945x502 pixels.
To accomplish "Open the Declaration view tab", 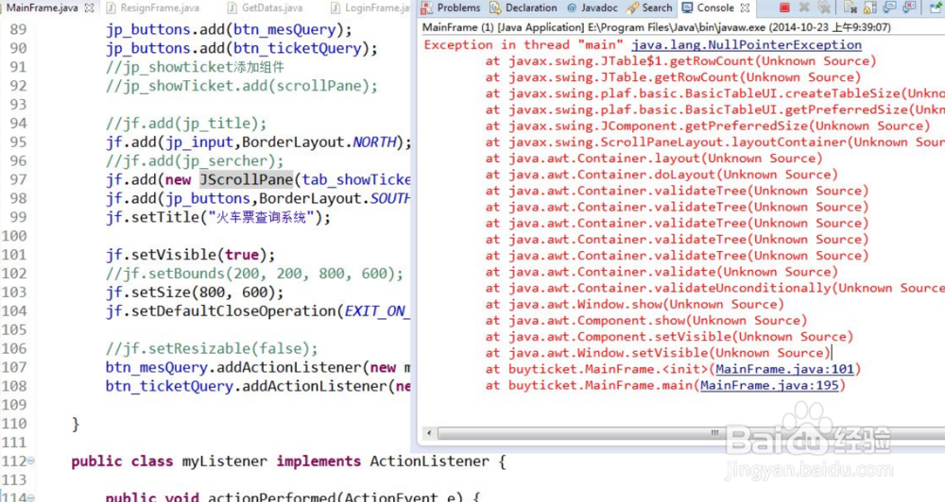I will (531, 8).
